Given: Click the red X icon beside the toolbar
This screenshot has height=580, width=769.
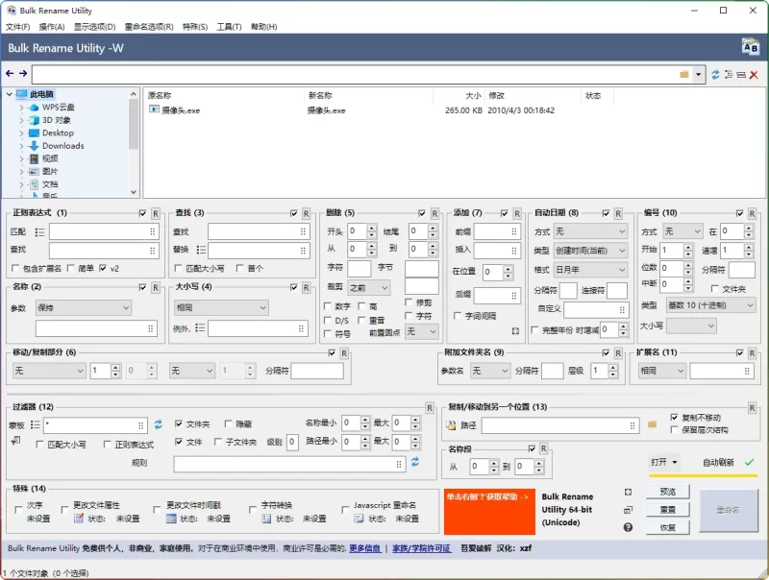Looking at the screenshot, I should (x=754, y=74).
